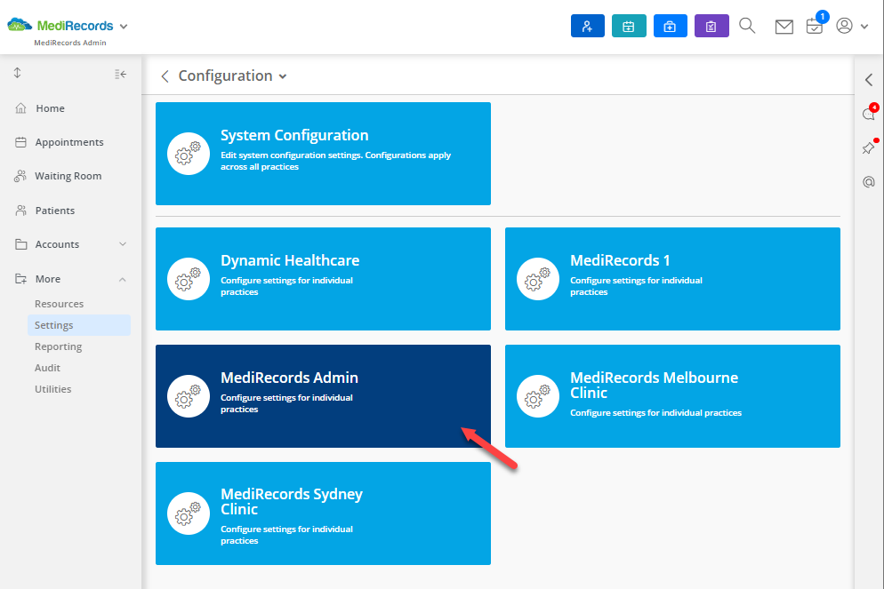Click the blue medical kit icon
884x589 pixels.
pos(671,26)
